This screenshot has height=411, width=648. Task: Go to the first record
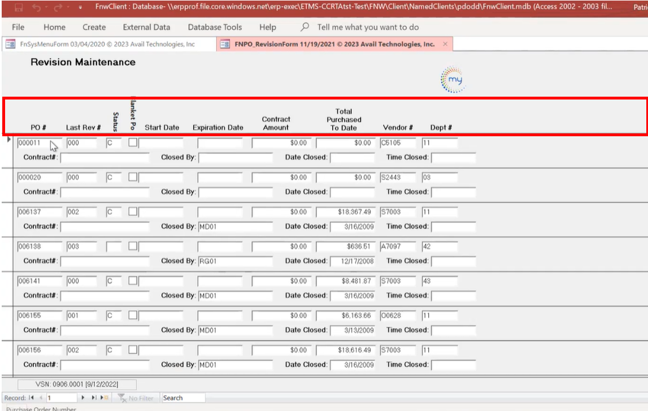(x=32, y=398)
